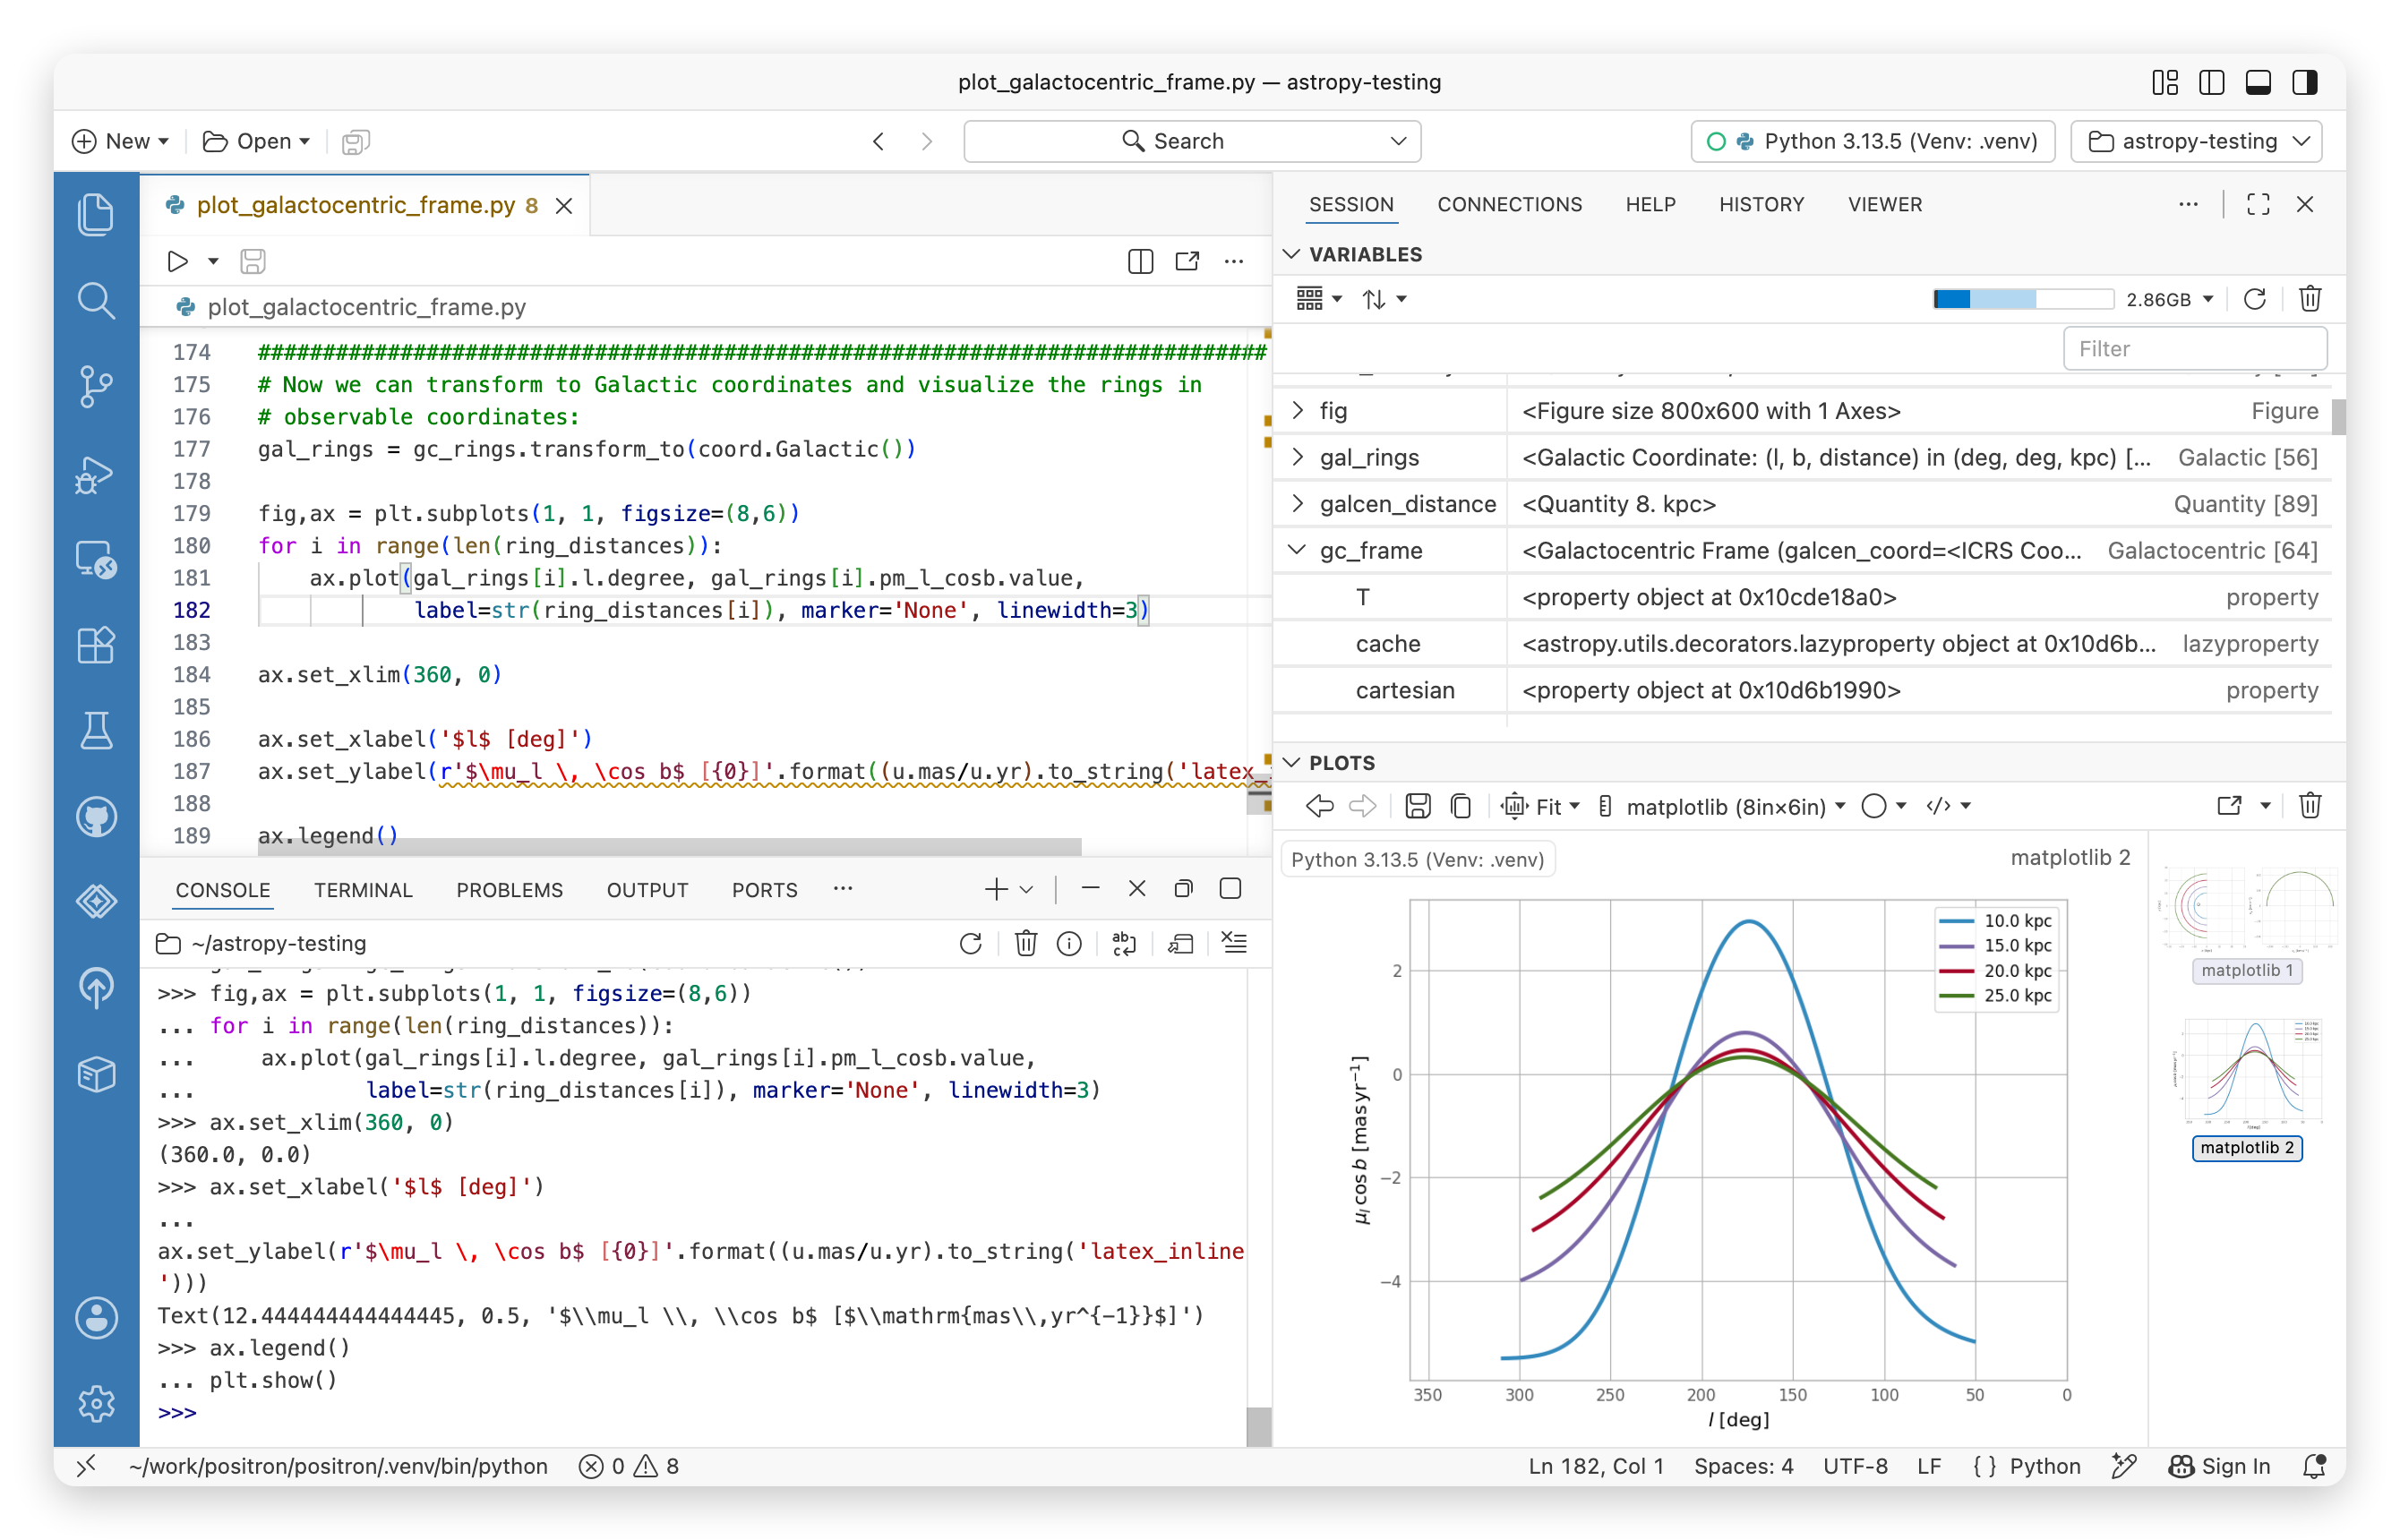This screenshot has width=2400, height=1540.
Task: Toggle the bottom panel visibility
Action: coord(2257,82)
